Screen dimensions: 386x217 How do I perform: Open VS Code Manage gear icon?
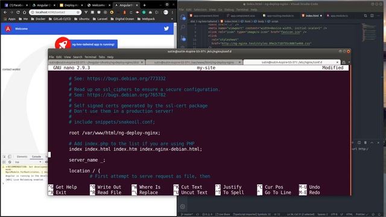click(182, 207)
